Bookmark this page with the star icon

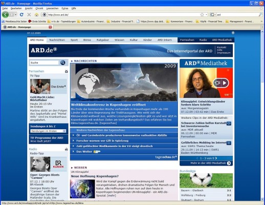click(202, 15)
